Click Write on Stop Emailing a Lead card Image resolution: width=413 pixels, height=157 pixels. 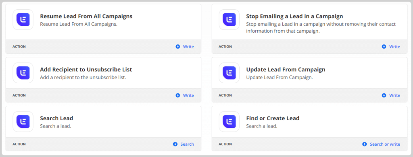point(394,47)
